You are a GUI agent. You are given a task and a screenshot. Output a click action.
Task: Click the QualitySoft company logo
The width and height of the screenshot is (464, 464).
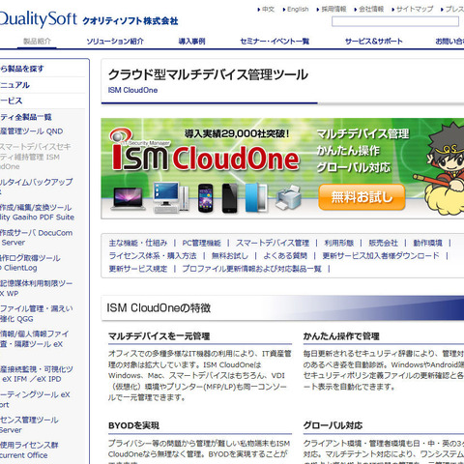click(x=89, y=20)
